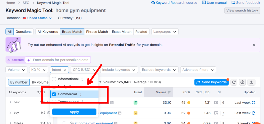
Task: Open the Exclude keywords dropdown
Action: (x=159, y=70)
